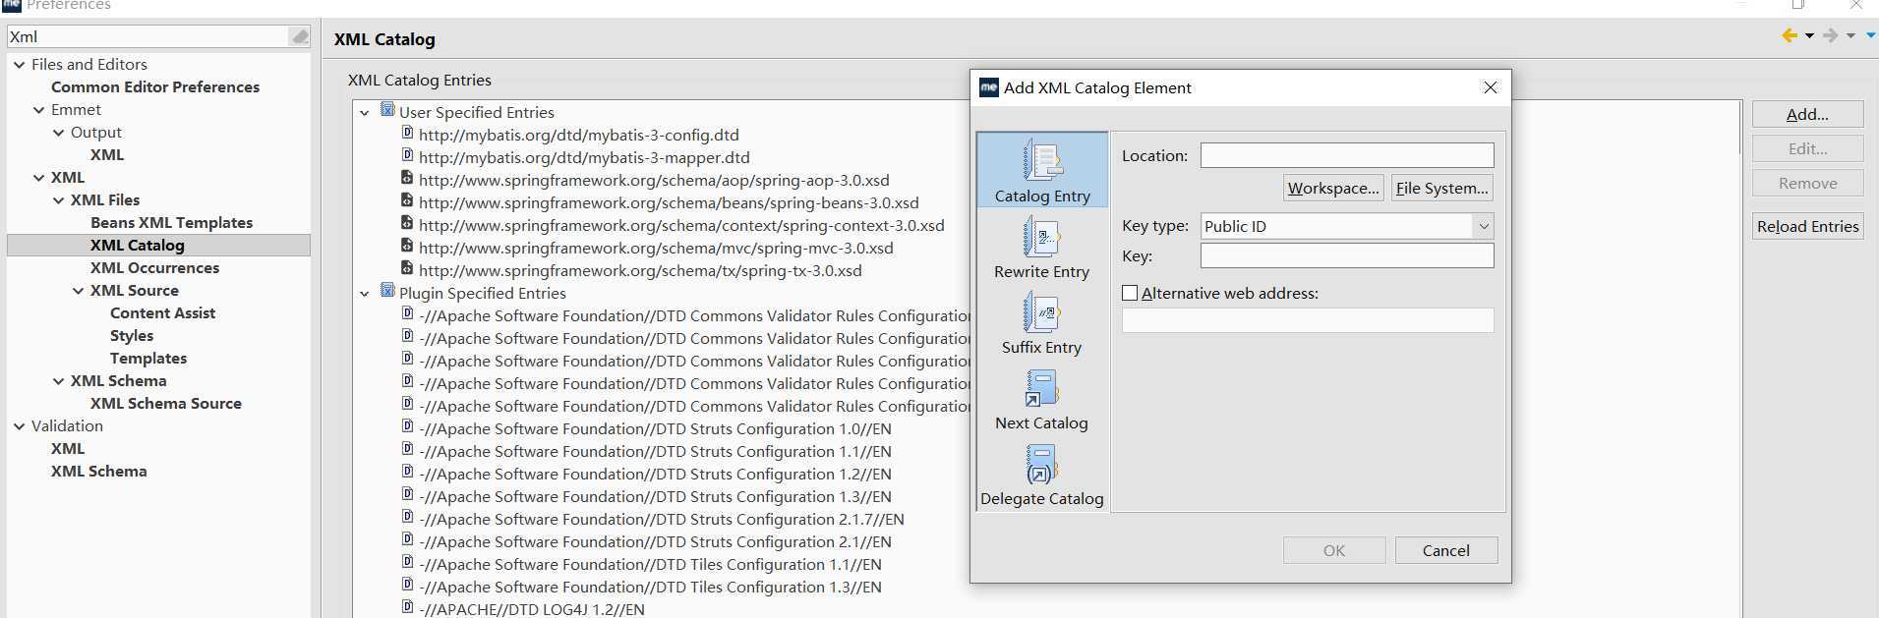The image size is (1879, 618).
Task: Click the back navigation arrow icon
Action: point(1790,35)
